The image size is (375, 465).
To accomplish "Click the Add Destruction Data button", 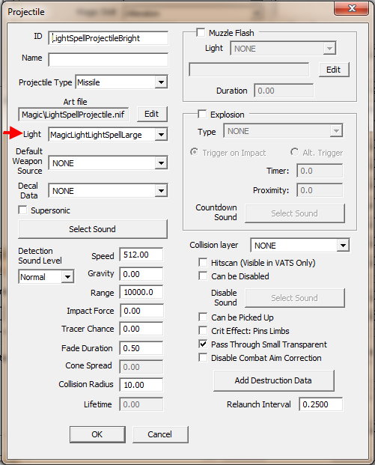I will coord(273,380).
